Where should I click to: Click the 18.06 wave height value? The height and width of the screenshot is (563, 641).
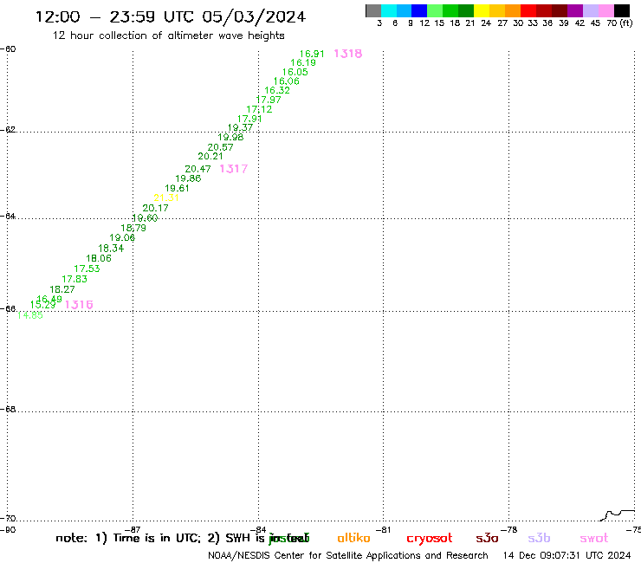coord(99,258)
